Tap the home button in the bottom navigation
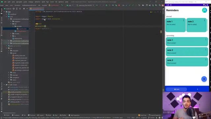Screen dimensions: 211x119 coord(176,89)
